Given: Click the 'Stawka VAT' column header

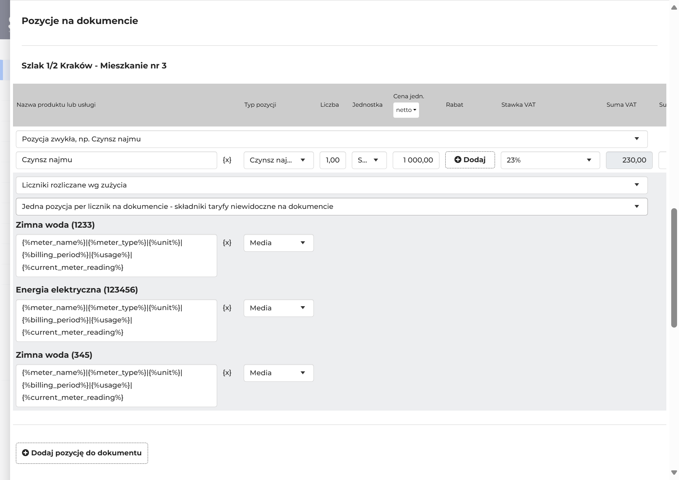Looking at the screenshot, I should point(518,105).
